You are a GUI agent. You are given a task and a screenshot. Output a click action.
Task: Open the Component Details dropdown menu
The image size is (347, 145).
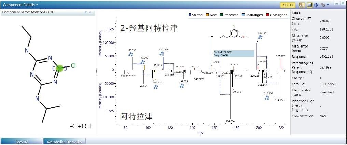(x=20, y=5)
